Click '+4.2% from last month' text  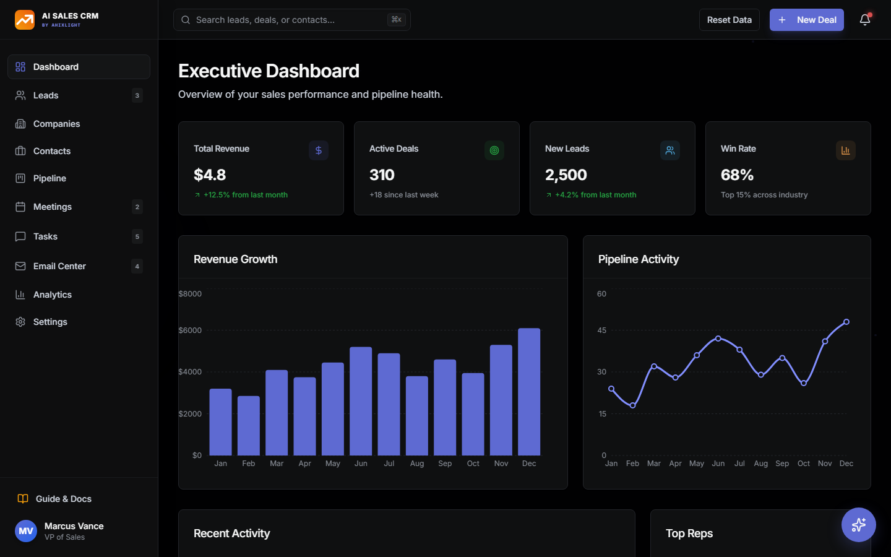596,195
